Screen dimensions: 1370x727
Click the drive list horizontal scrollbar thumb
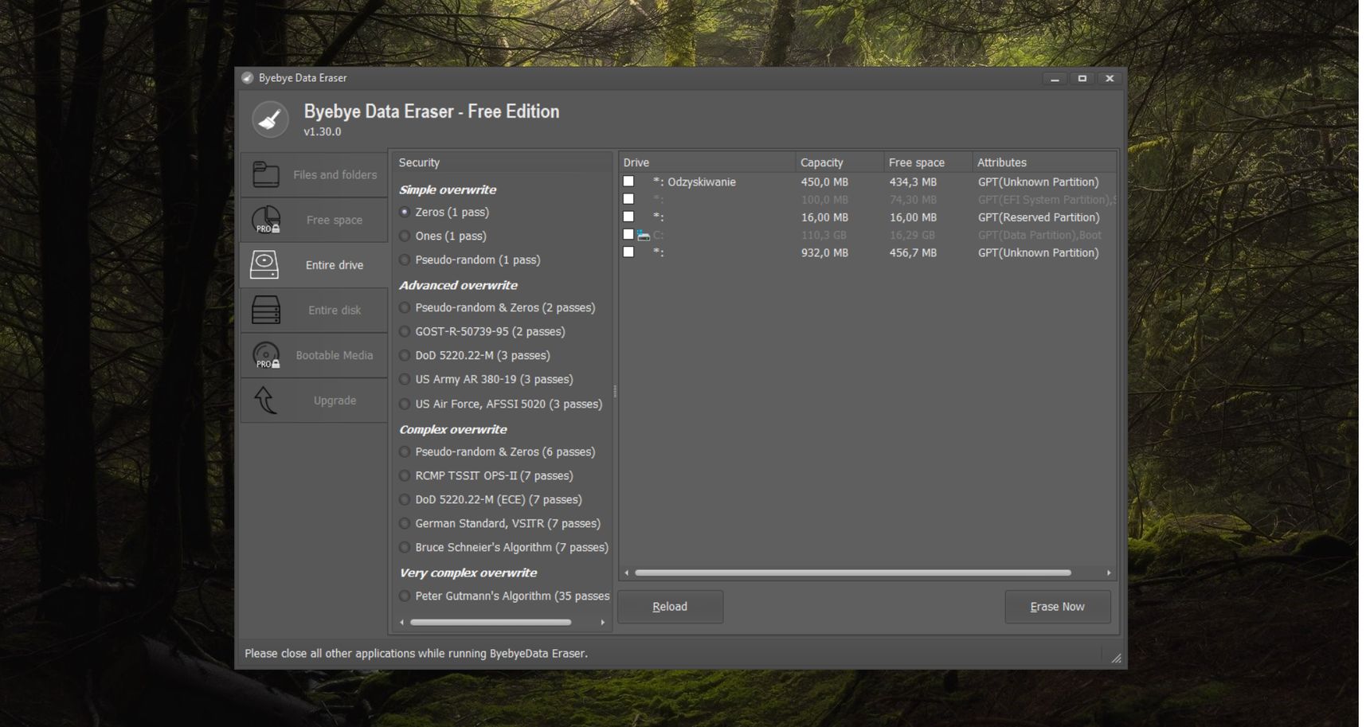point(852,573)
